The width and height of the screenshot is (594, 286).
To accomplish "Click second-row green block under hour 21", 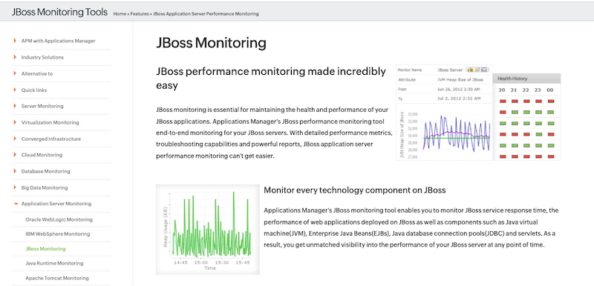I will tap(515, 112).
